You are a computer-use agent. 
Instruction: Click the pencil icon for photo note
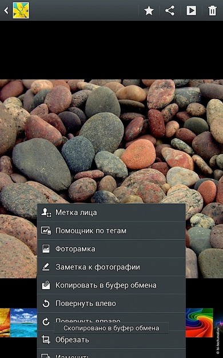(x=46, y=267)
